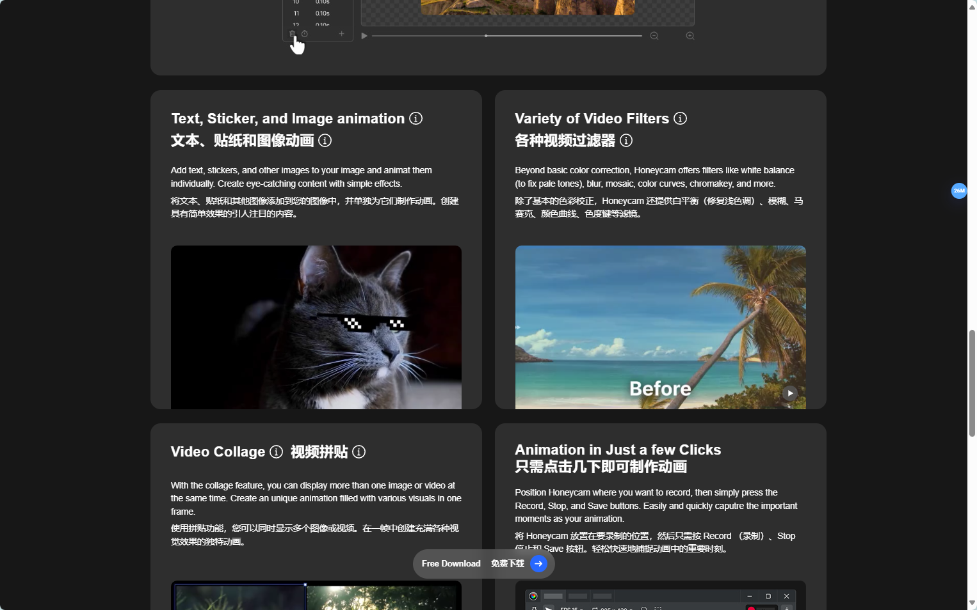
Task: Click the stopwatch icon under the frame list
Action: pos(305,34)
